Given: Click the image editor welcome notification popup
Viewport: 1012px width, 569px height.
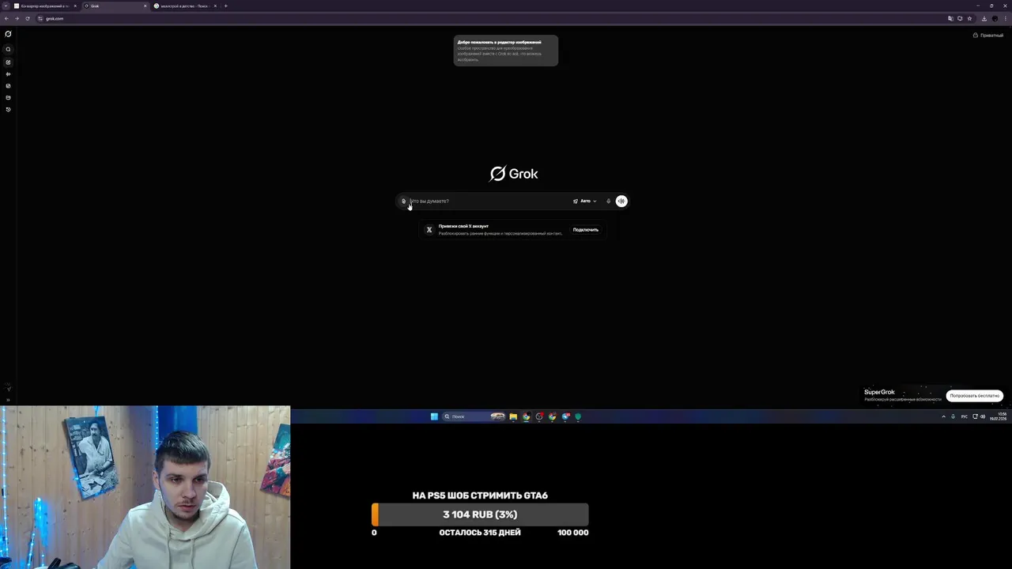Looking at the screenshot, I should click(x=505, y=51).
